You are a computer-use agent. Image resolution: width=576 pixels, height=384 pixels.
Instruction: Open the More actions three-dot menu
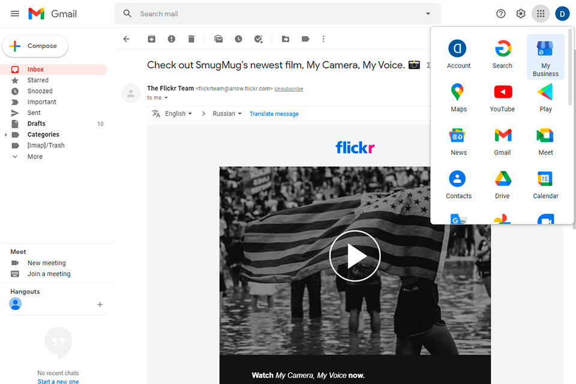point(323,39)
